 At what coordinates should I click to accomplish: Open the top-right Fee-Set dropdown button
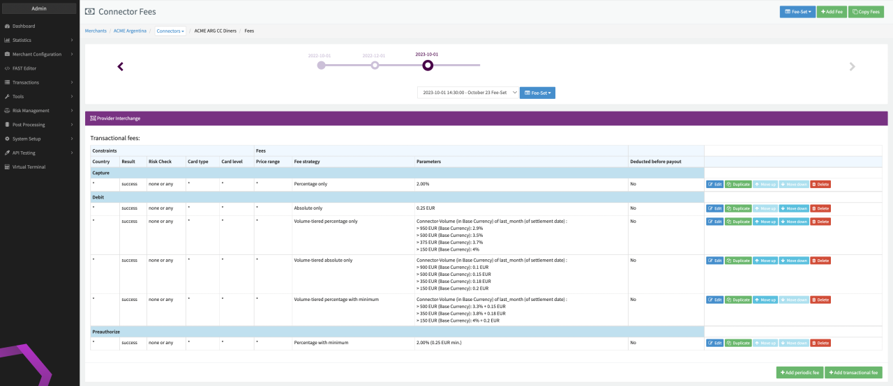click(x=797, y=12)
